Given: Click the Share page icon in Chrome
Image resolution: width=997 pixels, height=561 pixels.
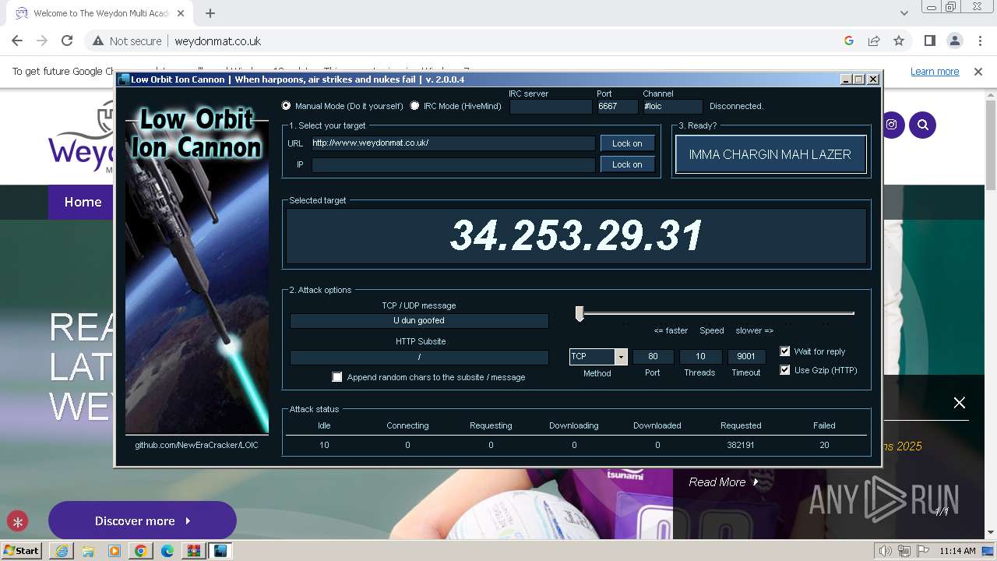Looking at the screenshot, I should pos(874,41).
